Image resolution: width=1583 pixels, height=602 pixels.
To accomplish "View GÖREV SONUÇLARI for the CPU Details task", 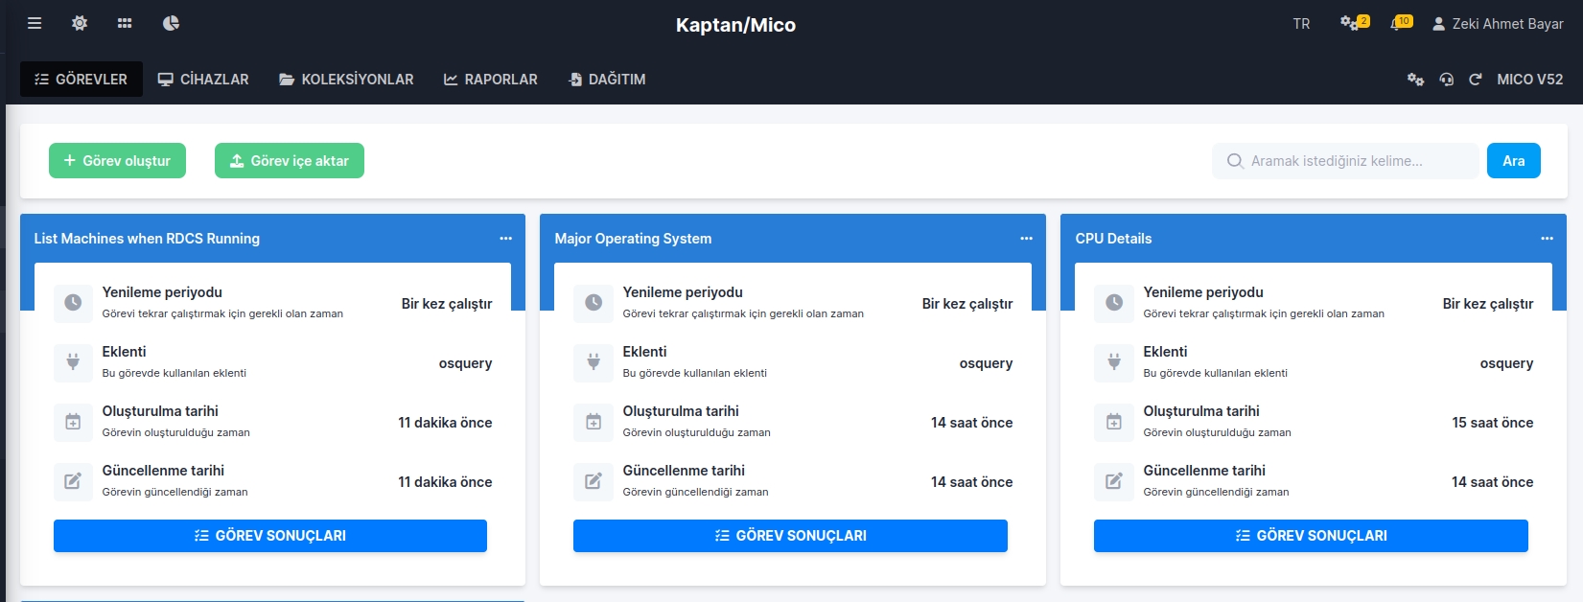I will point(1311,536).
